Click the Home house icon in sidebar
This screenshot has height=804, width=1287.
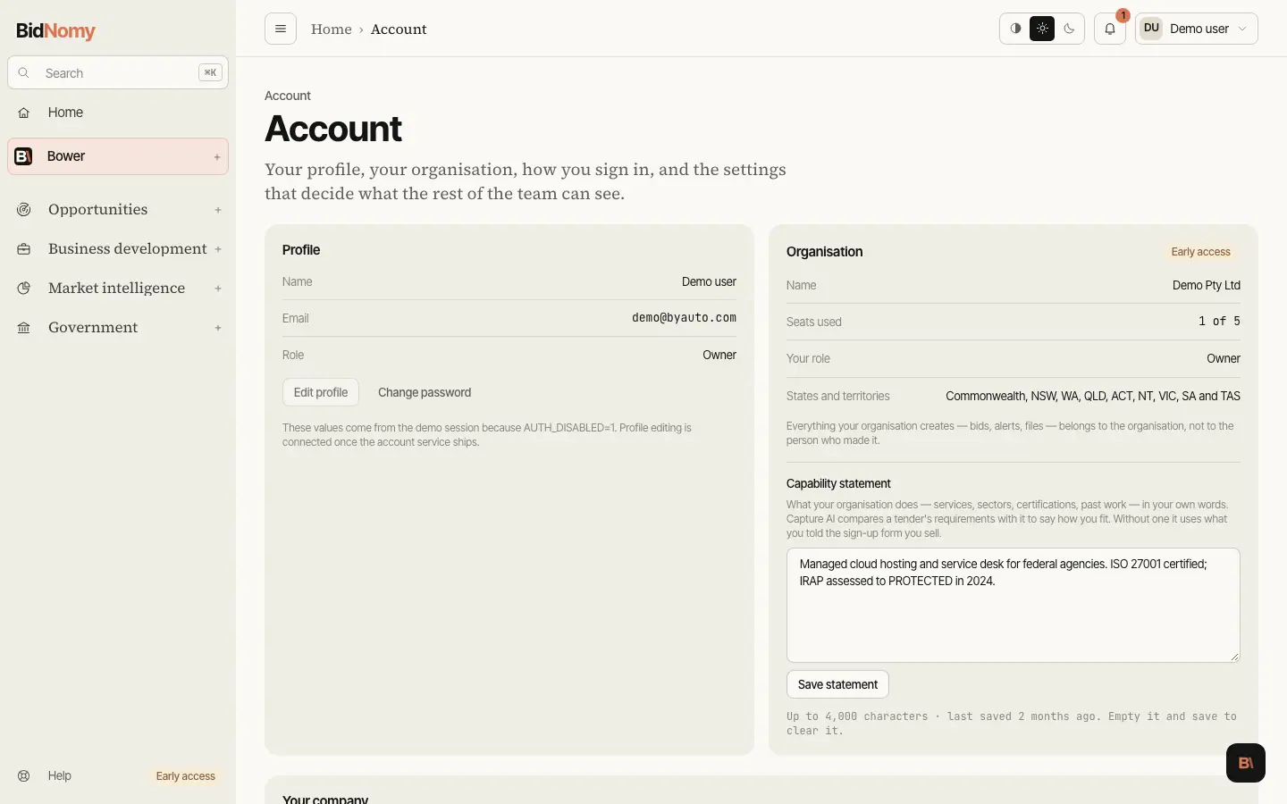coord(24,113)
